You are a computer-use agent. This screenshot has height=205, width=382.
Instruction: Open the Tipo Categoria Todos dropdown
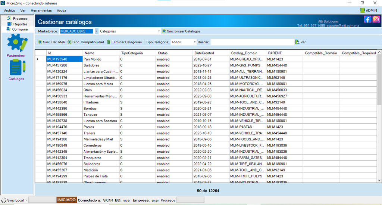click(195, 42)
